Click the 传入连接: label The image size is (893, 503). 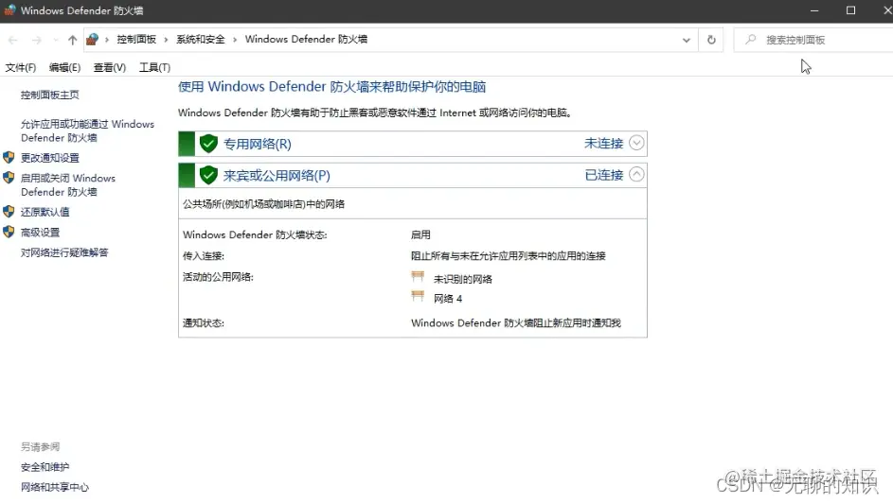[204, 256]
